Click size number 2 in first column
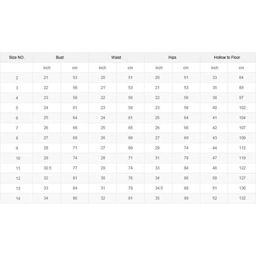Screen dimensions: 256x256 click(17, 78)
